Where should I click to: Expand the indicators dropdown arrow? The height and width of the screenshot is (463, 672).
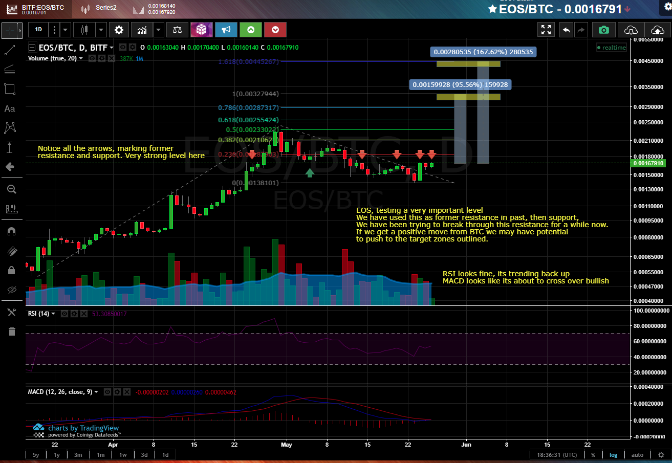[159, 30]
